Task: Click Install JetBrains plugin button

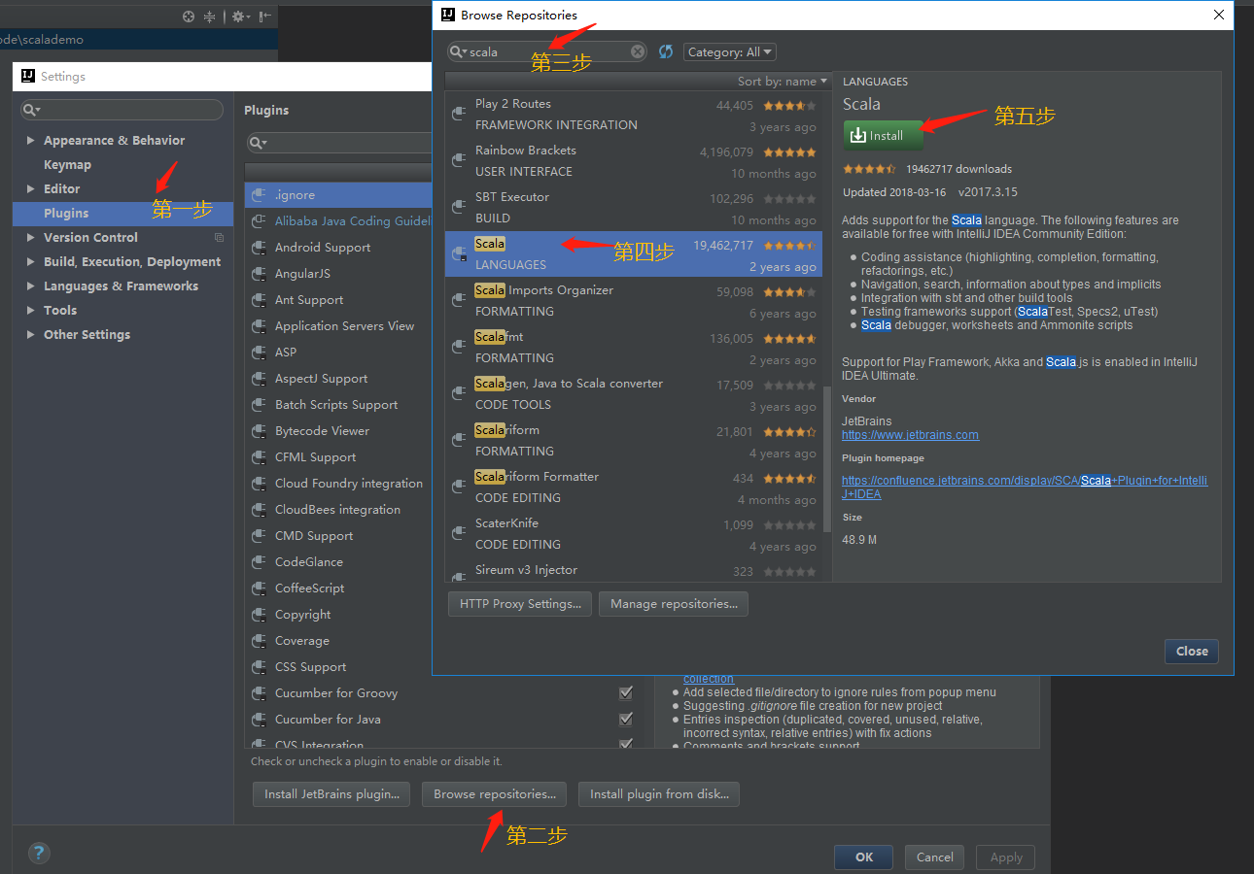Action: point(331,794)
